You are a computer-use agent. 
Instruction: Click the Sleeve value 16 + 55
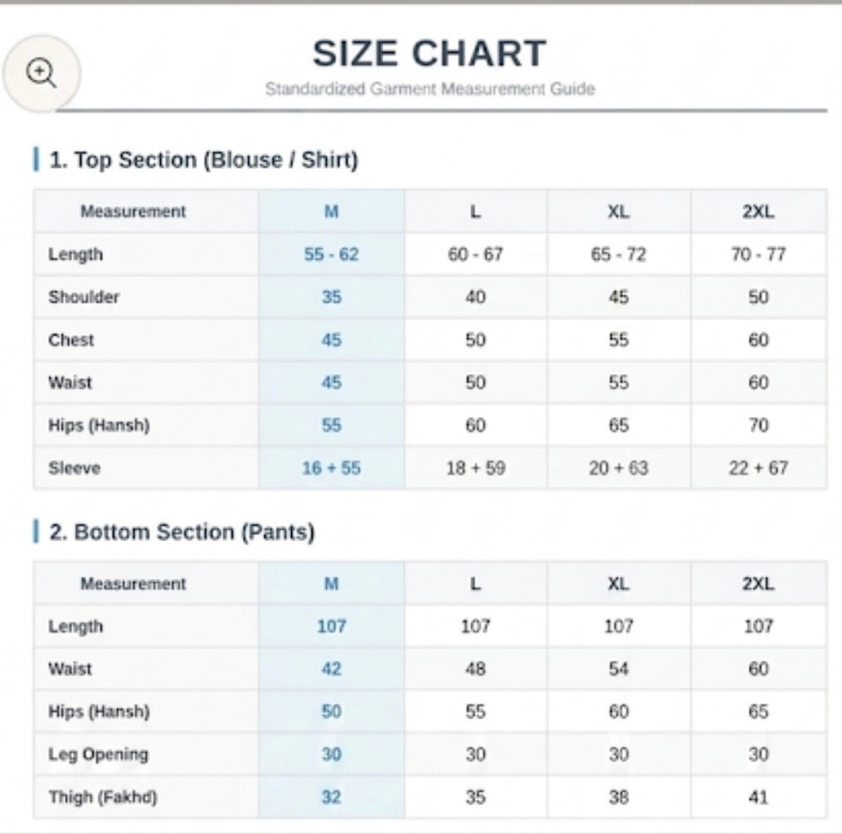(331, 468)
